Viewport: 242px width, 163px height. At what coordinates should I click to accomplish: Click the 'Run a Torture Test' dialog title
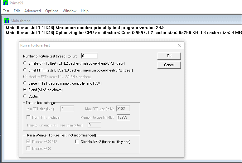pyautogui.click(x=35, y=45)
